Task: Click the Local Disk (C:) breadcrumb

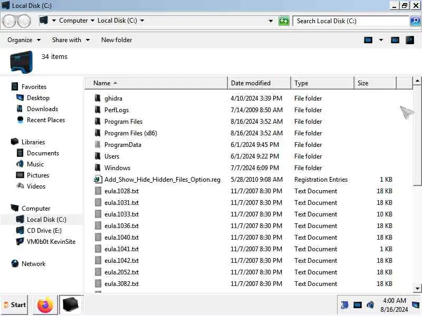Action: point(117,21)
